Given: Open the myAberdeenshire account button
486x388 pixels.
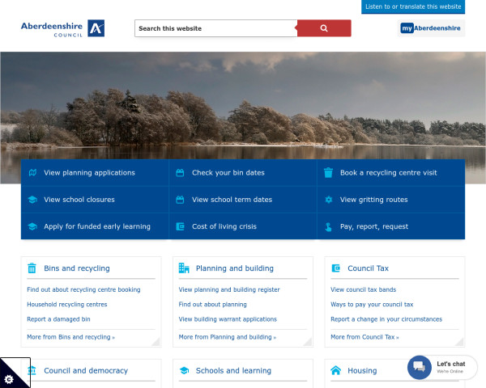Looking at the screenshot, I should tap(431, 28).
